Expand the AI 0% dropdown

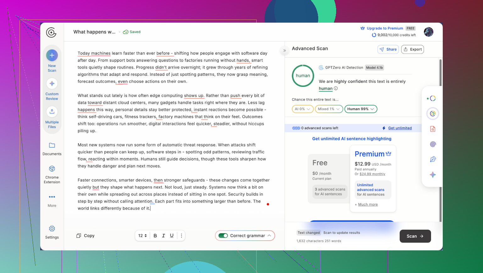point(303,109)
